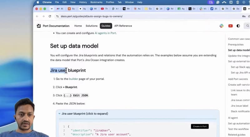Viewport: 250px width, 137px height.
Task: View site information icon beside URL
Action: (x=57, y=16)
